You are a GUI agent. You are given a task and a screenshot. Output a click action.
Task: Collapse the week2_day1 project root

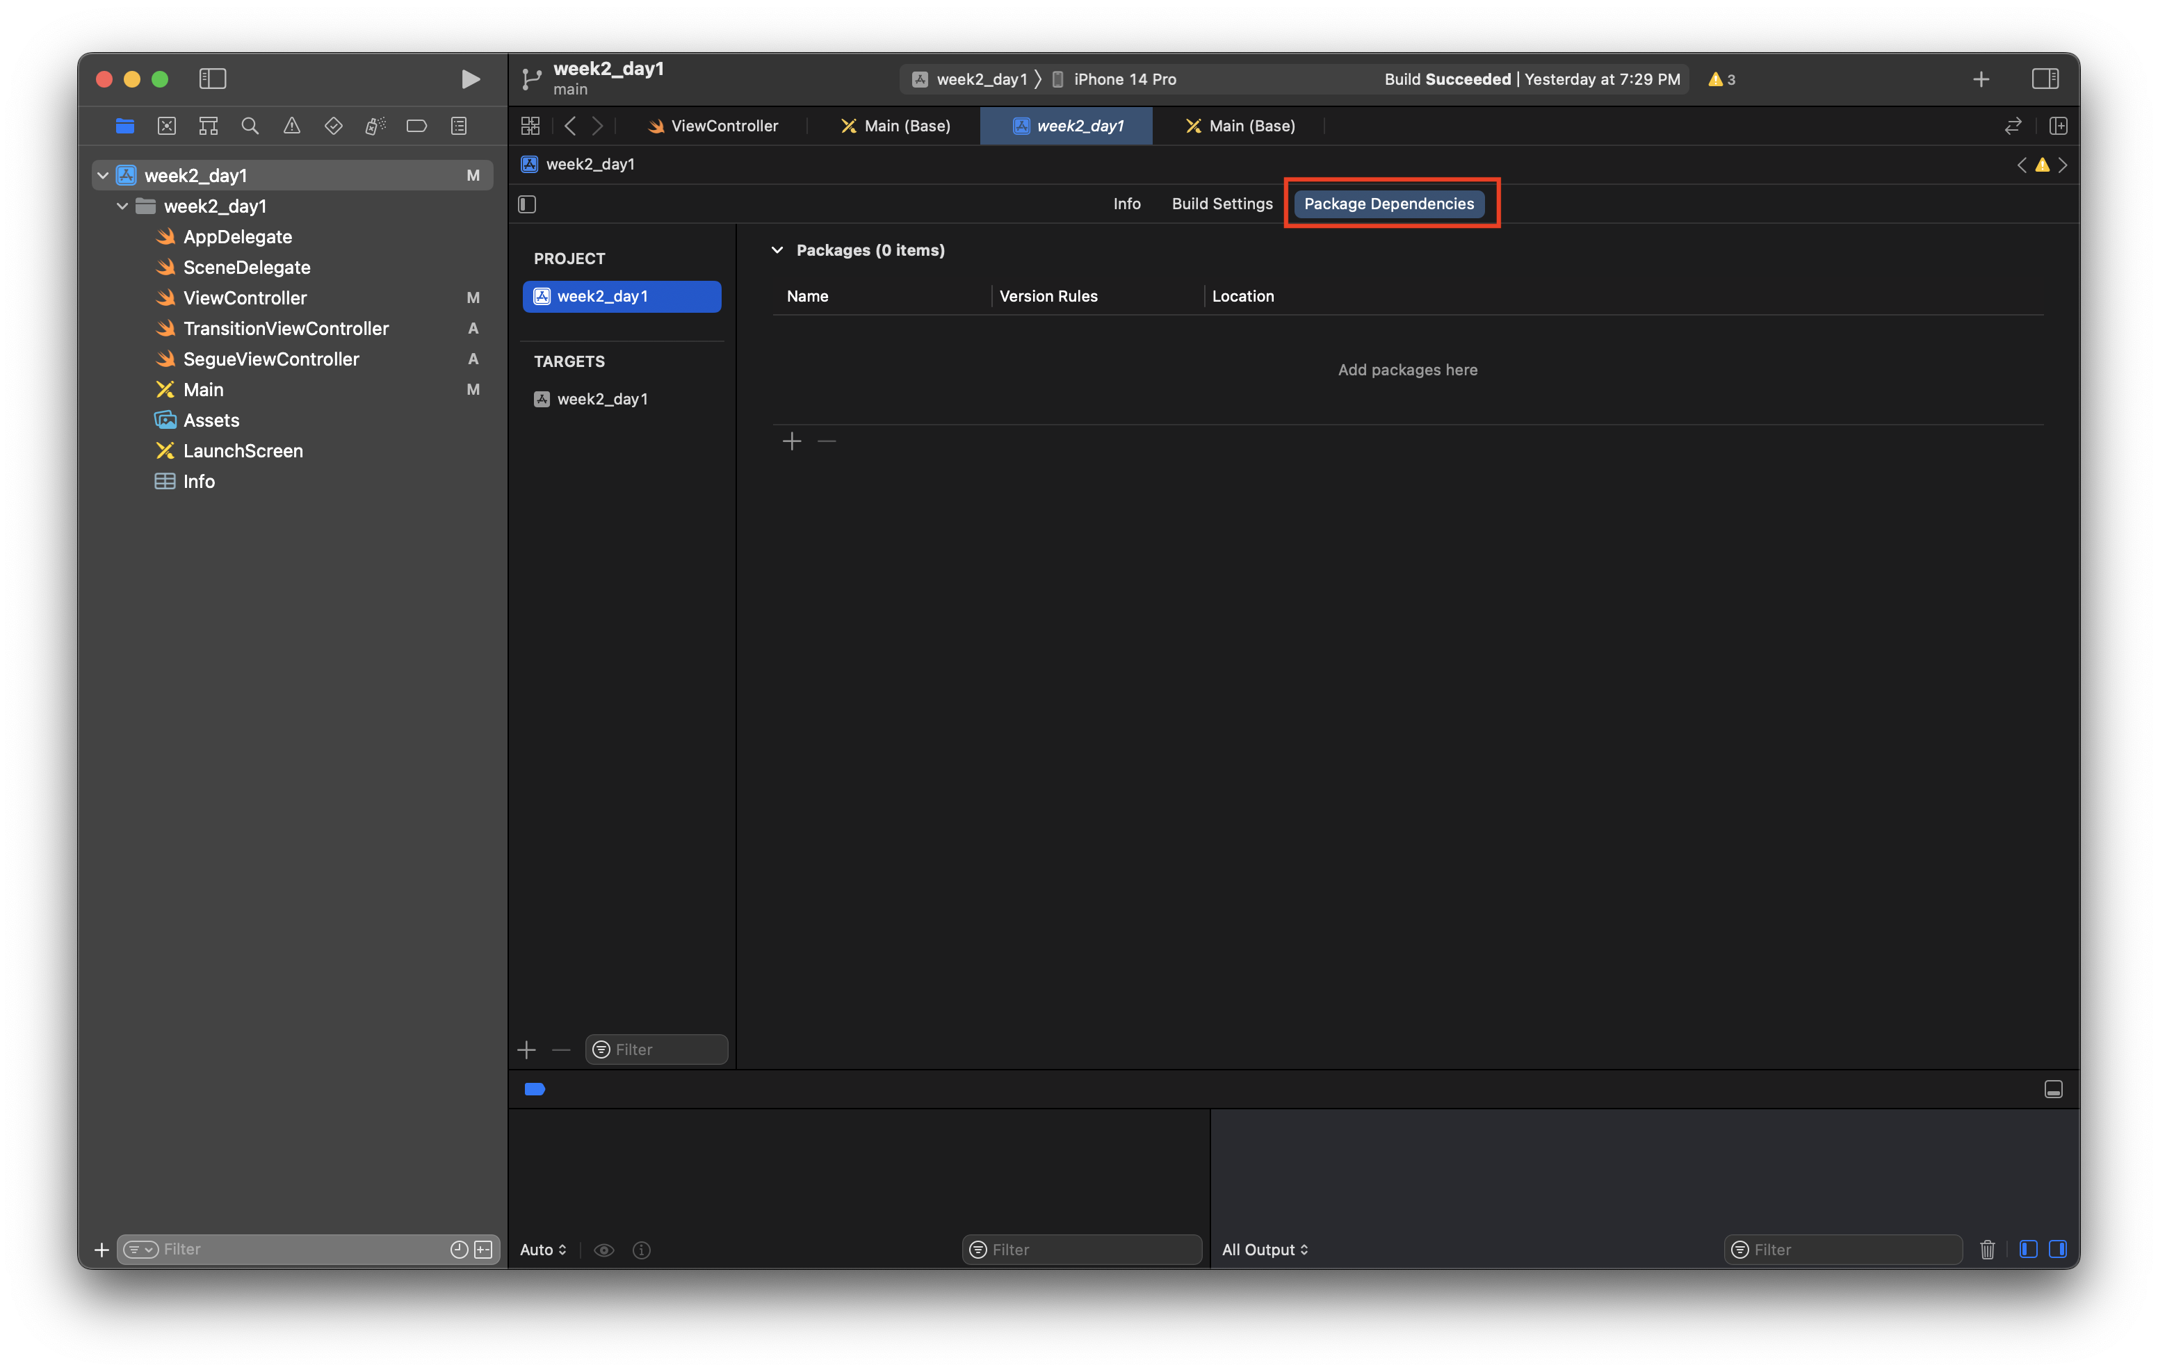[103, 176]
